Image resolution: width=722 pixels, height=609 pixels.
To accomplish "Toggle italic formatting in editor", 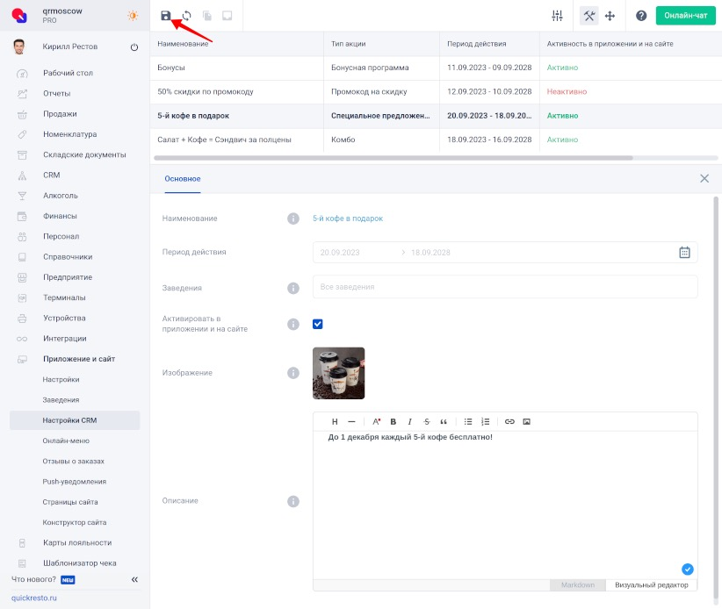I will point(409,421).
